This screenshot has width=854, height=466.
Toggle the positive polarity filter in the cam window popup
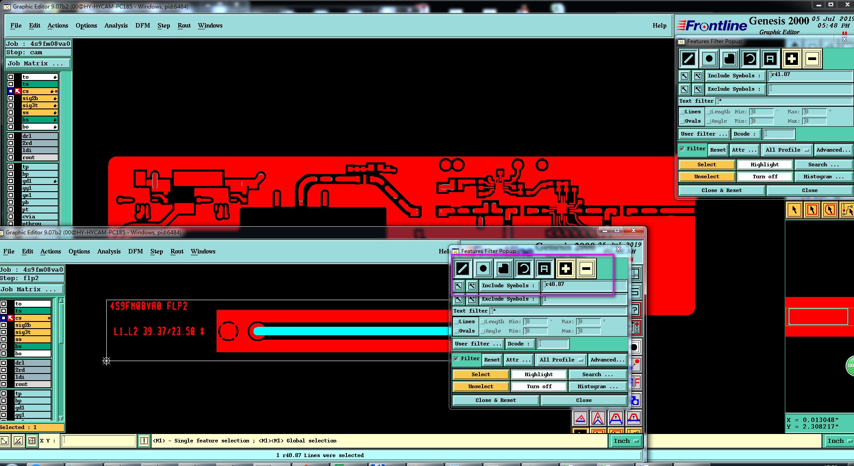pyautogui.click(x=791, y=59)
